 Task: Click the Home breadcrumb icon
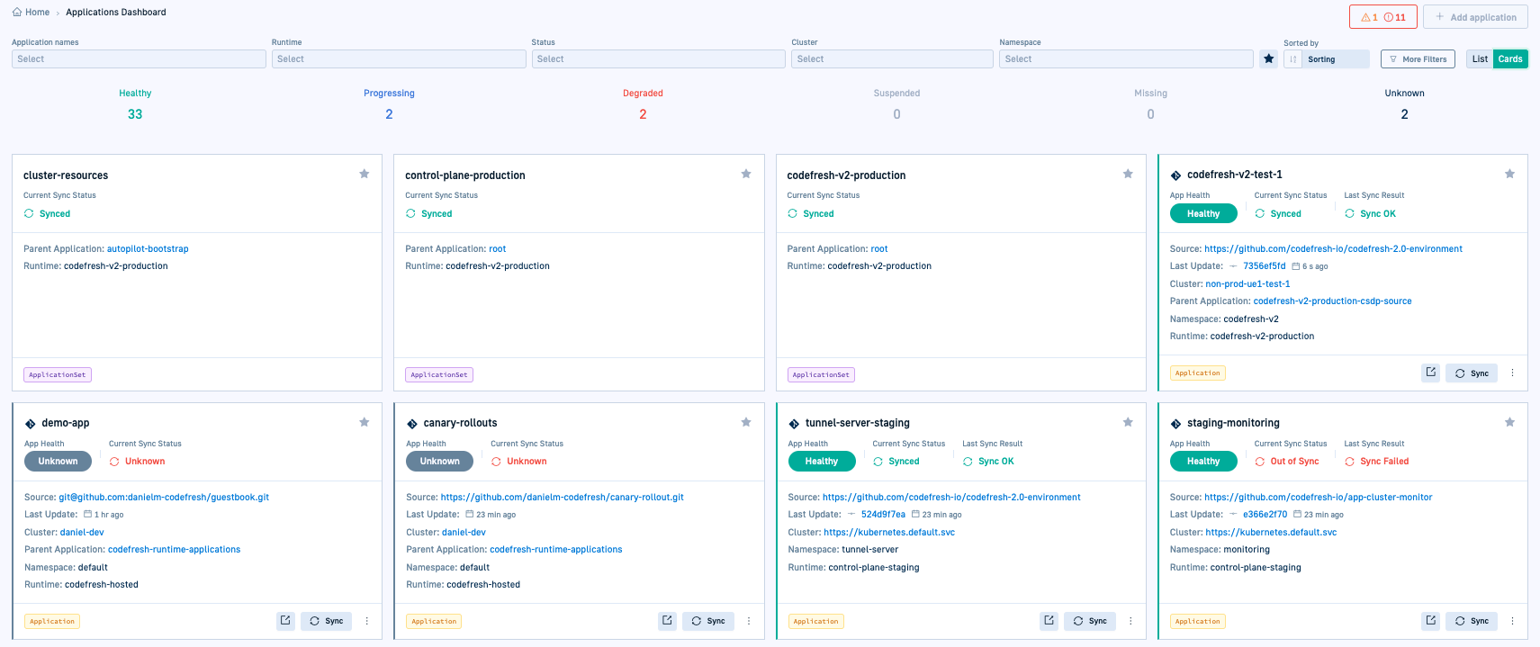coord(17,13)
